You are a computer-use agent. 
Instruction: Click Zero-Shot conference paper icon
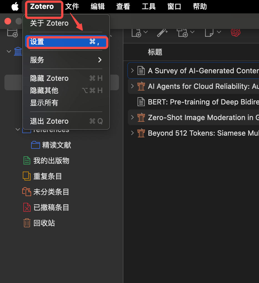click(141, 117)
